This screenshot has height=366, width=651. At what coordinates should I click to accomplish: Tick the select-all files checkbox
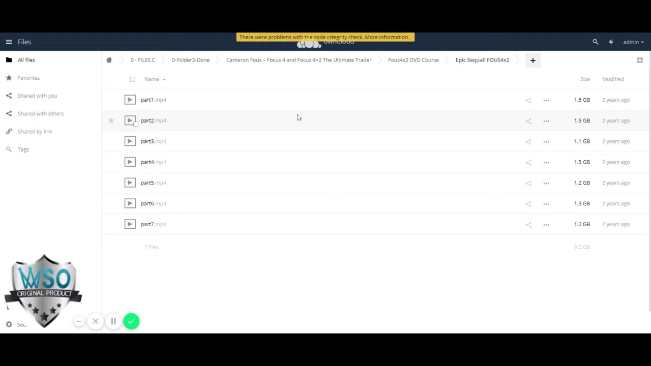click(133, 79)
